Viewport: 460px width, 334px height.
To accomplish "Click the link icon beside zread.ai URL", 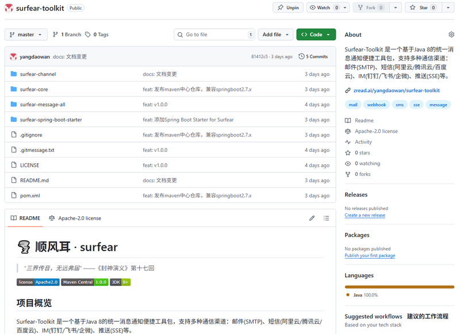I will coord(348,91).
